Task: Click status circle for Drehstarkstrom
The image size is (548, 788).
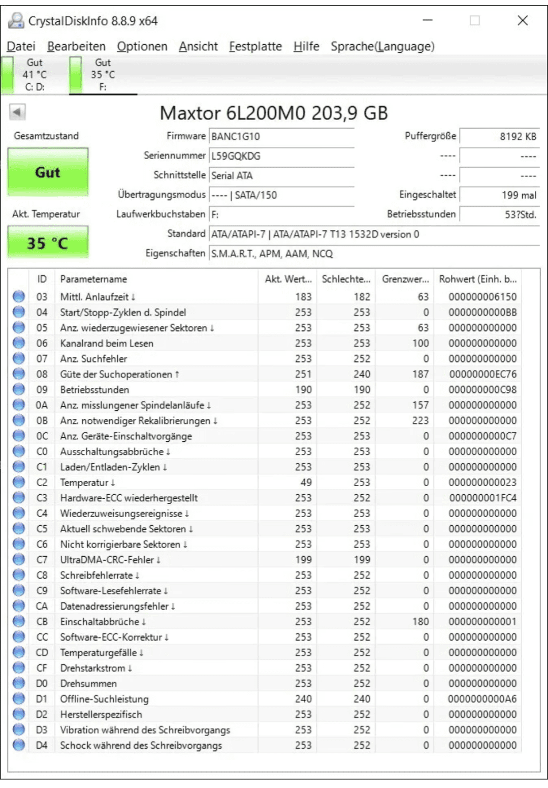Action: pos(19,668)
